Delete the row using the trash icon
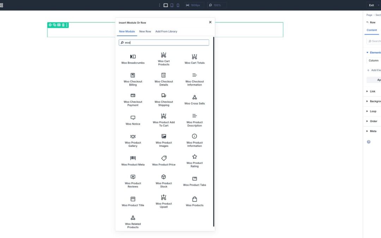381x238 pixels. [x=63, y=25]
